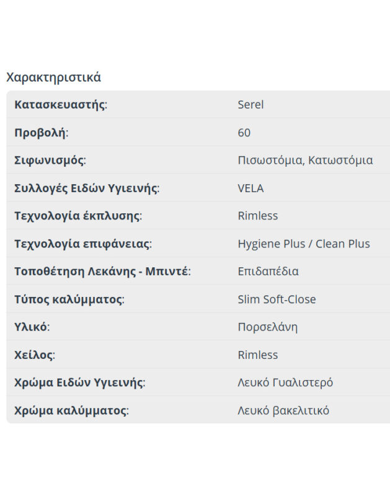Click the Προβολή label

tap(41, 132)
